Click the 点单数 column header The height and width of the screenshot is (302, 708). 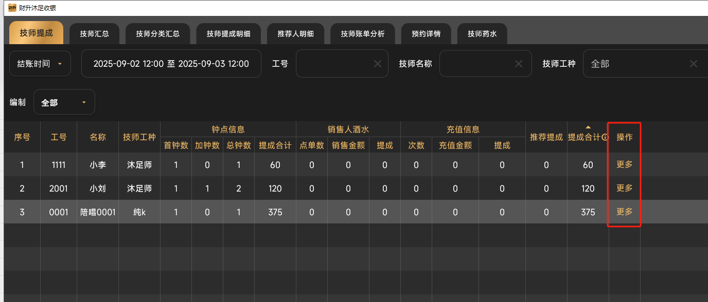[312, 145]
